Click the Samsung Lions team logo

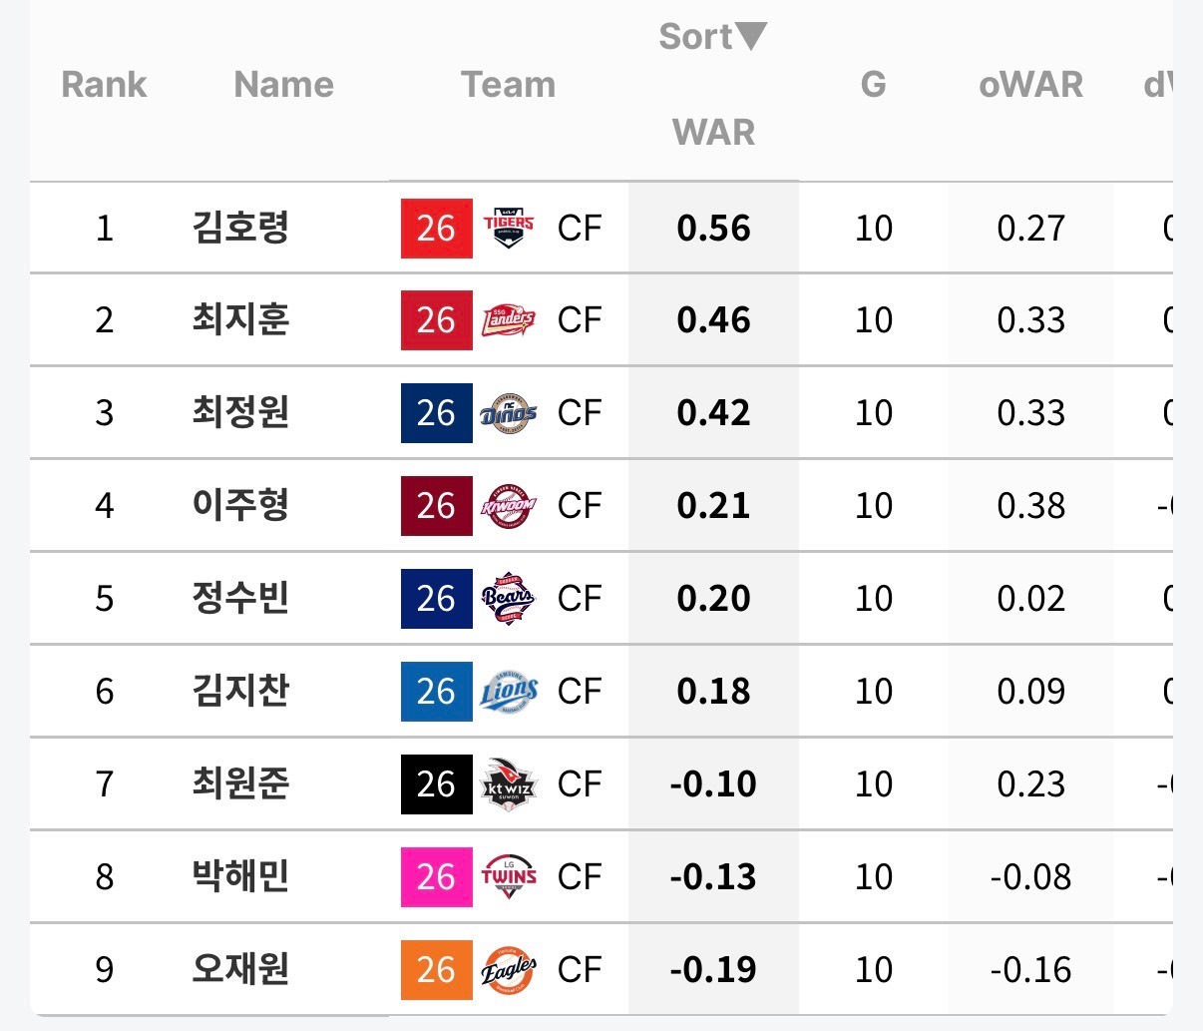tap(509, 692)
